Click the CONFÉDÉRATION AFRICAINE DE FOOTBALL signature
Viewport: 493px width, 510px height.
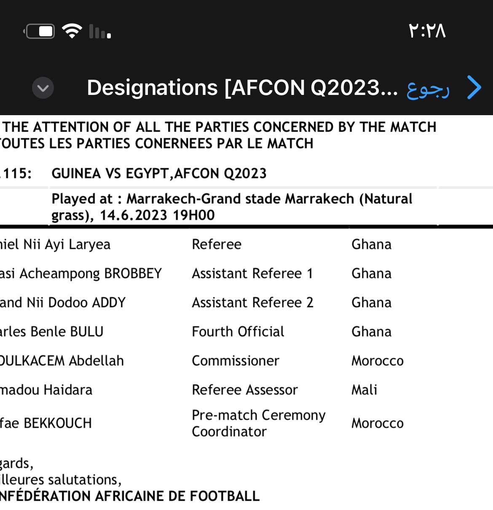[130, 496]
